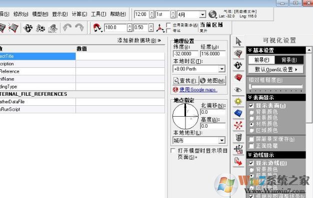Viewport: 313px width, 198px height.
Task: Click the red XYZ axes icon
Action: pyautogui.click(x=160, y=28)
